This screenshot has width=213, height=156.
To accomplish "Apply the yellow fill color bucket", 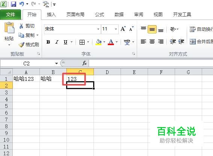I will (99, 42).
